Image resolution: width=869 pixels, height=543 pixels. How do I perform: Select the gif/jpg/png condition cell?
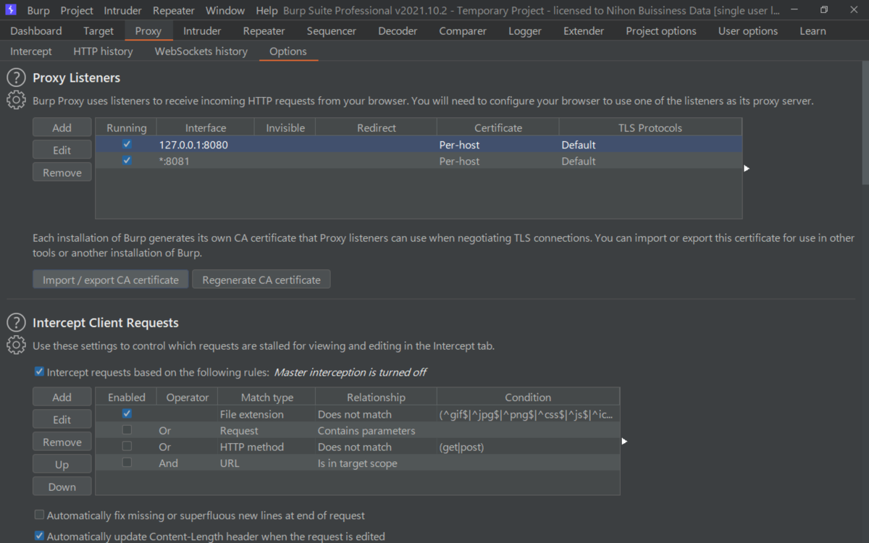(528, 414)
